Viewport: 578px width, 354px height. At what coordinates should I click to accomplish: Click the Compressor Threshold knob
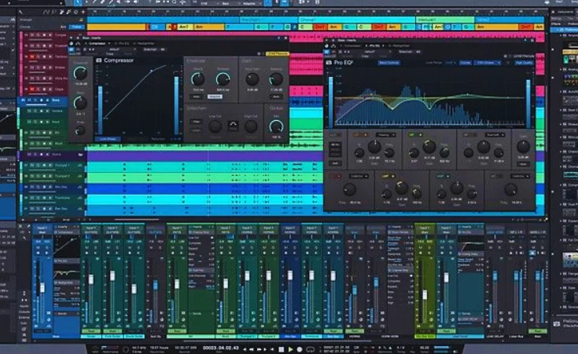click(80, 74)
